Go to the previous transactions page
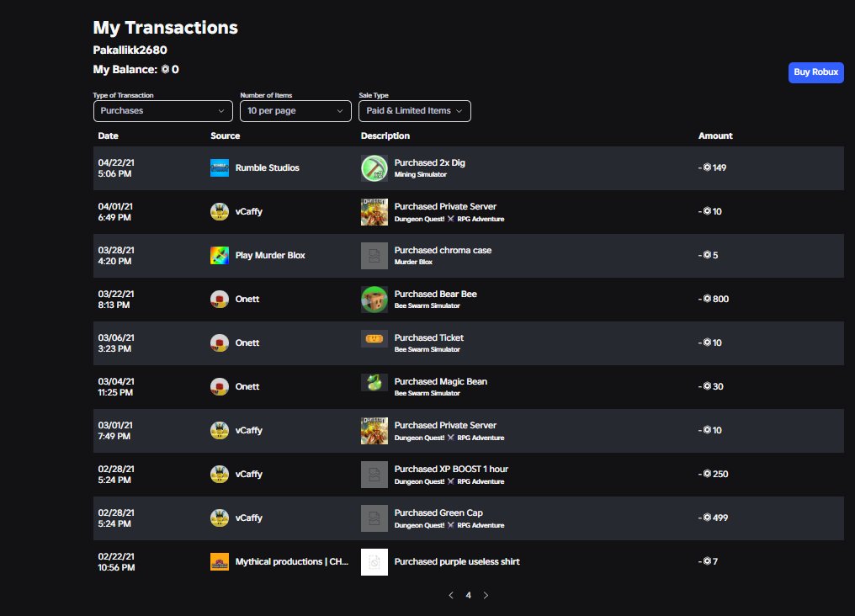The image size is (855, 616). 451,595
